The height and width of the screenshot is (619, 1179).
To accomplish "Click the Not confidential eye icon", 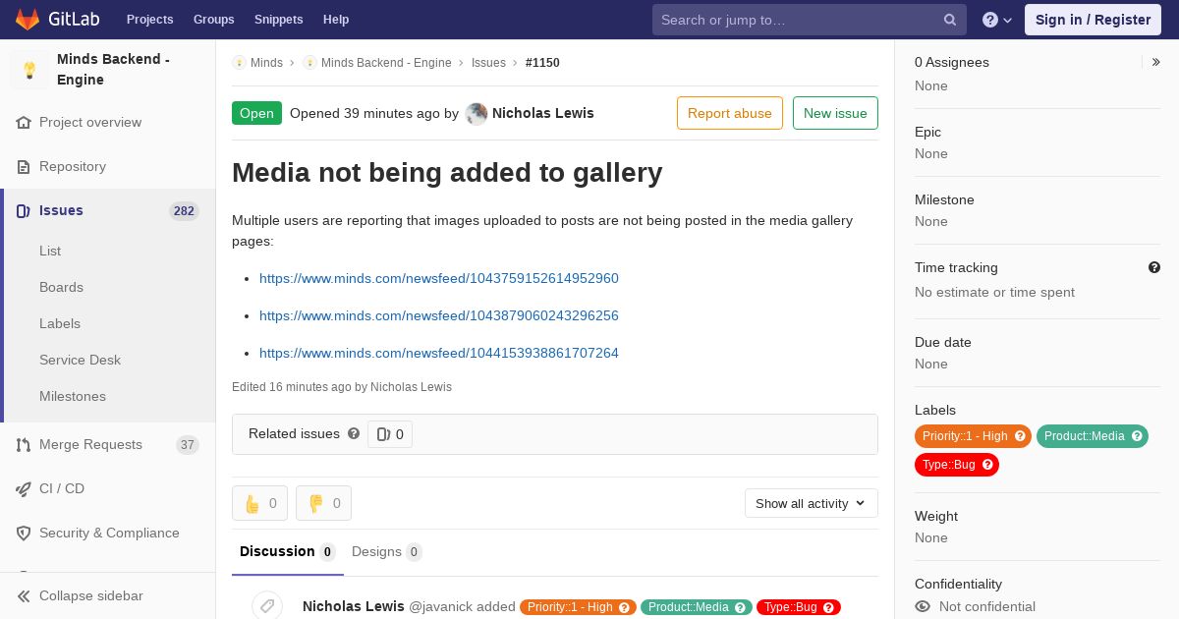I will tap(923, 607).
